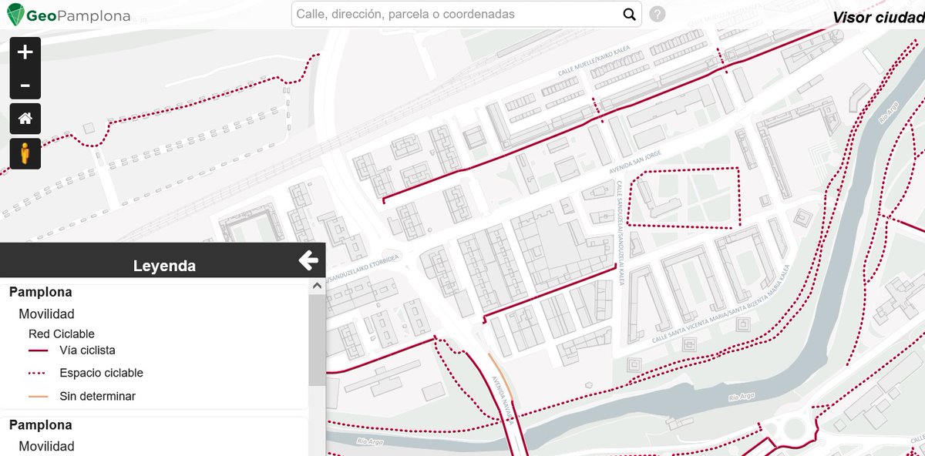Viewport: 925px width, 456px height.
Task: Select the first Pamplona legend heading
Action: [41, 292]
